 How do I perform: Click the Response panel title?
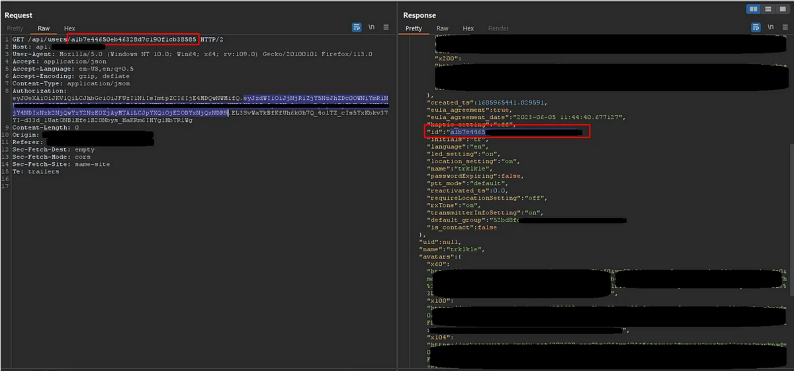coord(419,15)
